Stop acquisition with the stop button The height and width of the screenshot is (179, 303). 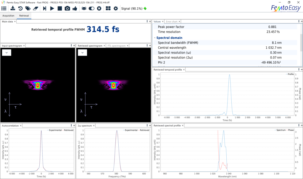point(60,9)
